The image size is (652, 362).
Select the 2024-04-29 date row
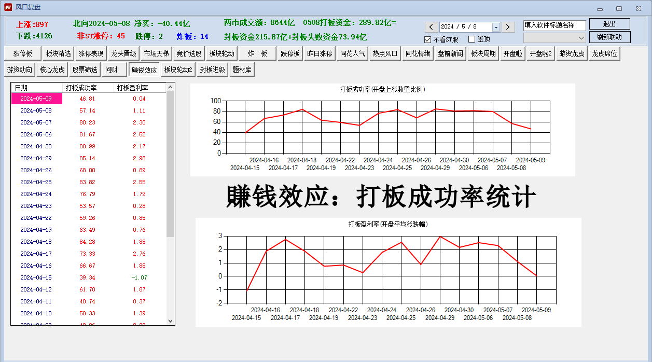click(x=88, y=158)
